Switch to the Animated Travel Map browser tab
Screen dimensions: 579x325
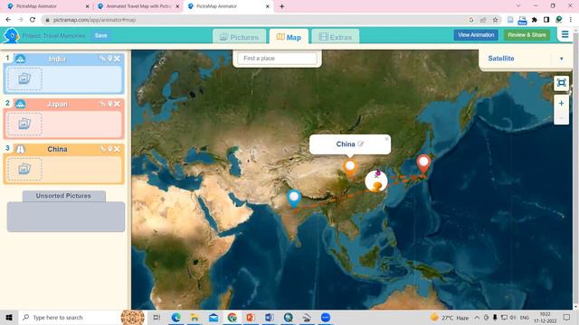tap(138, 6)
